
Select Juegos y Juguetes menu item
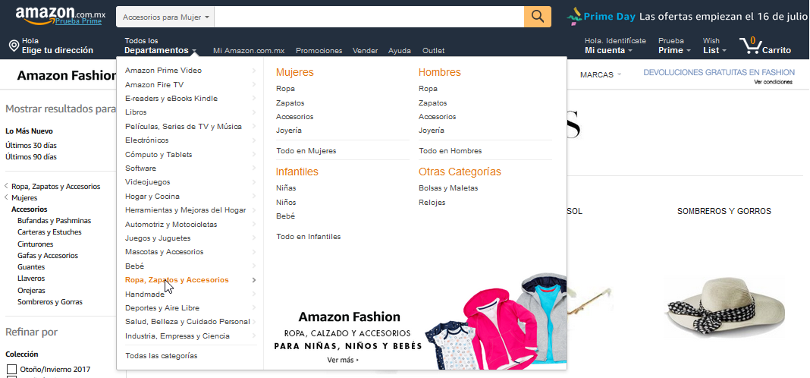click(x=158, y=238)
